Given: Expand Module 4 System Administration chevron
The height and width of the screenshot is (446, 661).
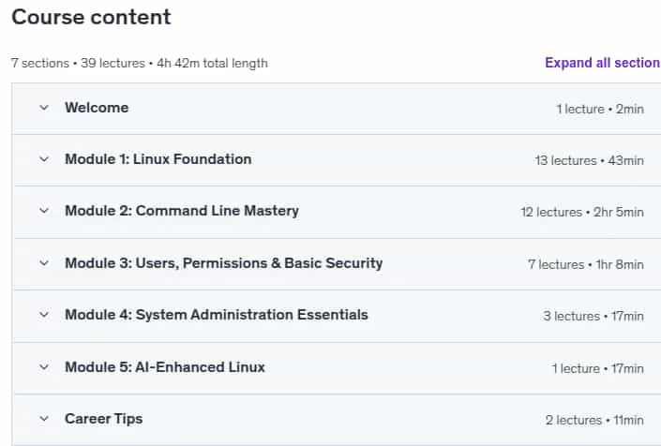Looking at the screenshot, I should (x=44, y=315).
